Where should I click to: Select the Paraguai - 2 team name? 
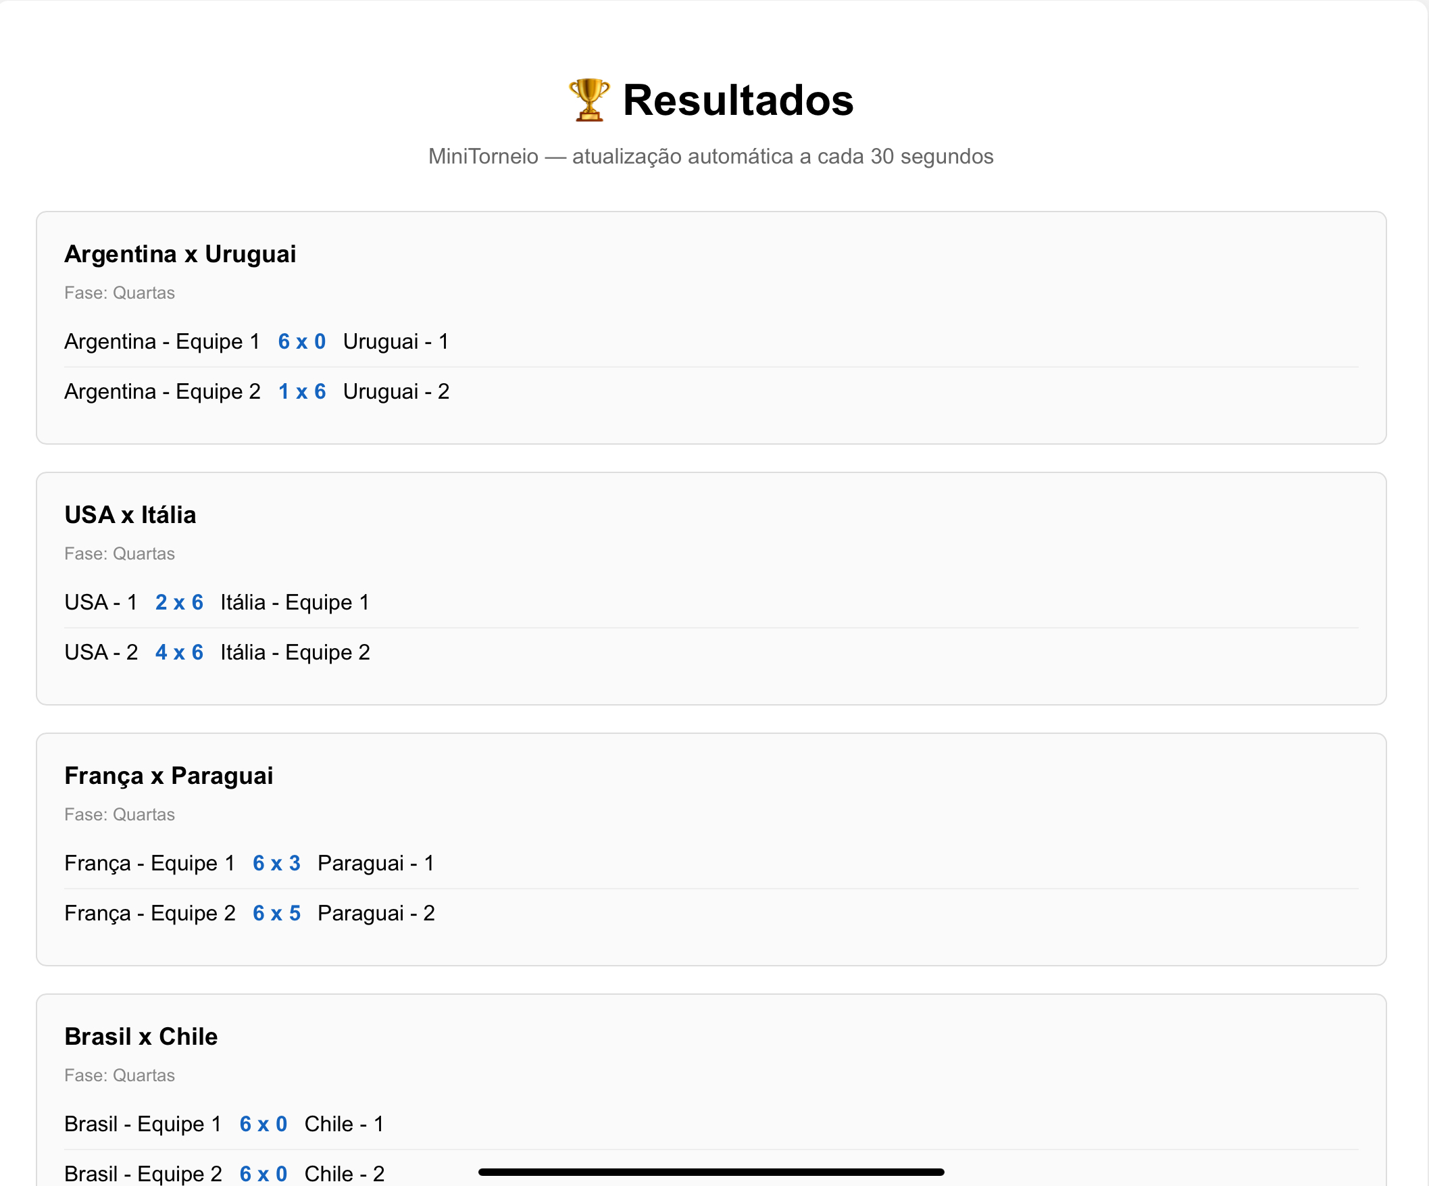point(376,912)
